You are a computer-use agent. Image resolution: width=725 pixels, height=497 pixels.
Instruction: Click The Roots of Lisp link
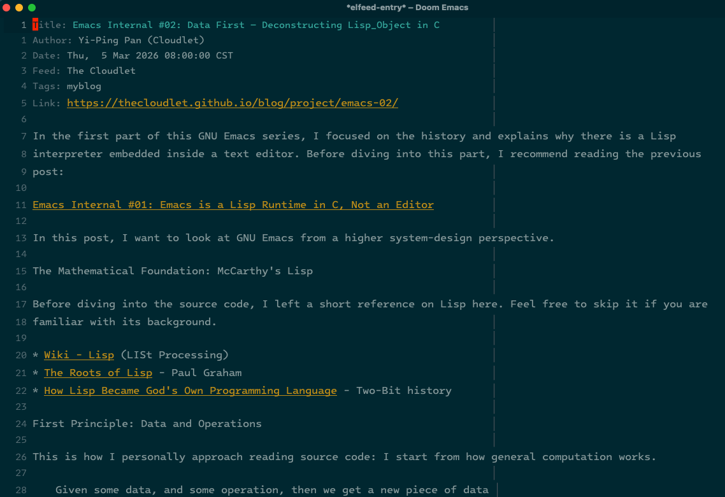[98, 373]
